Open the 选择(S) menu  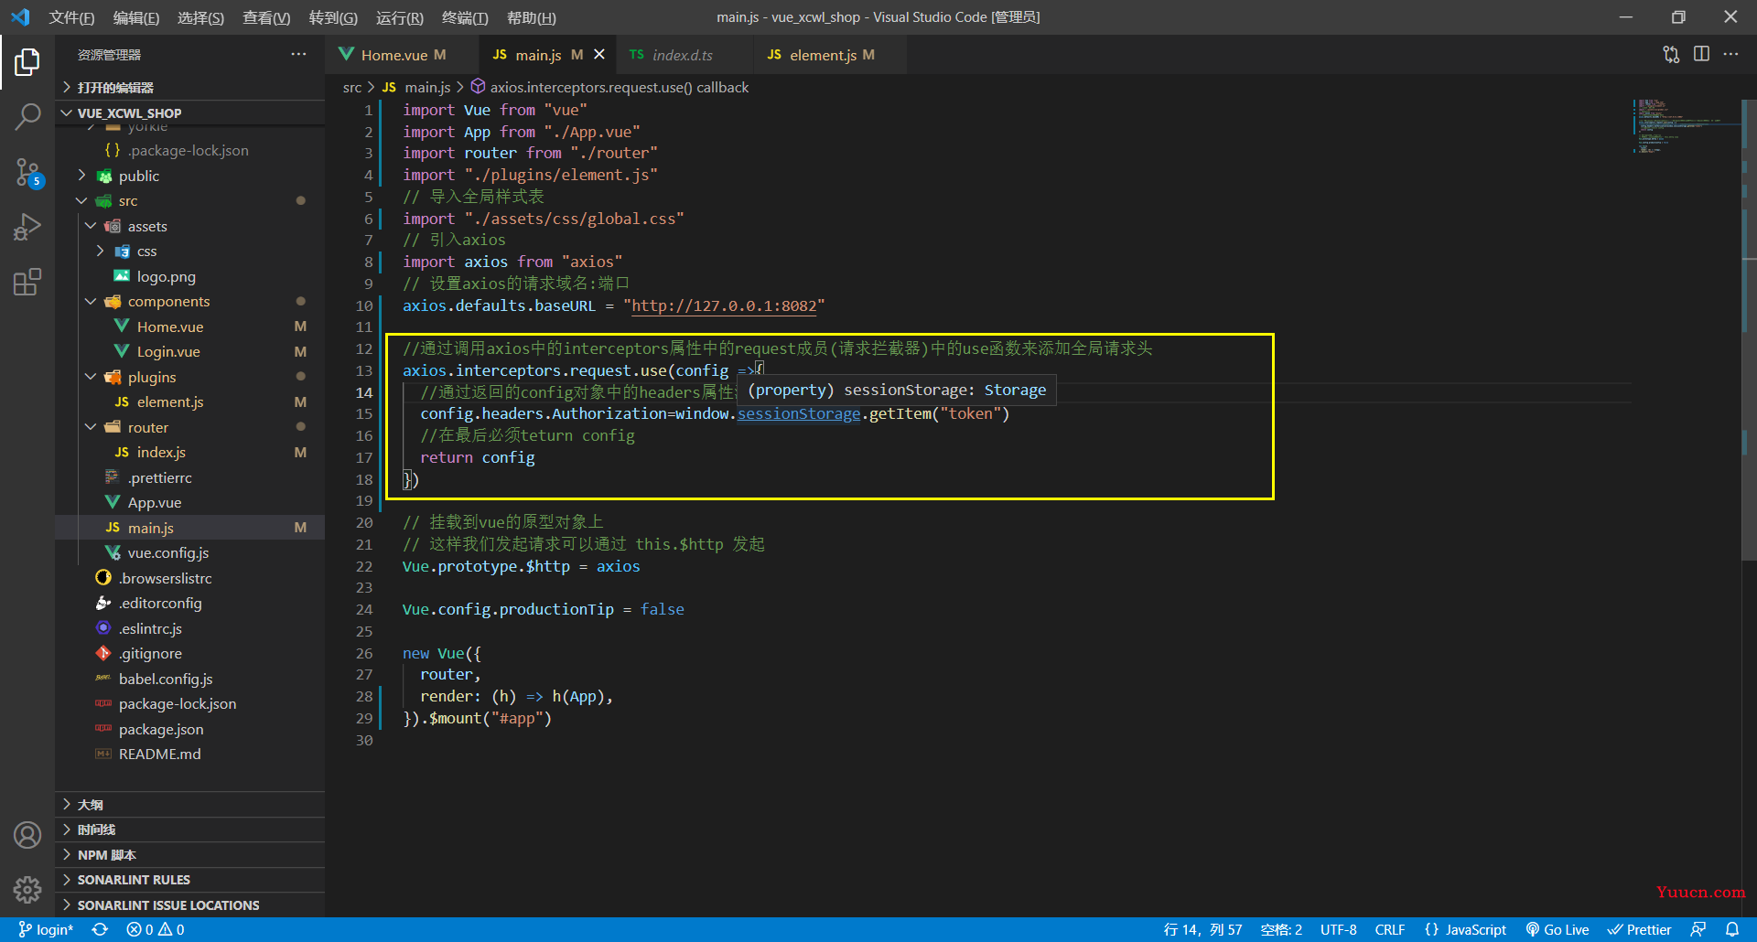coord(200,17)
